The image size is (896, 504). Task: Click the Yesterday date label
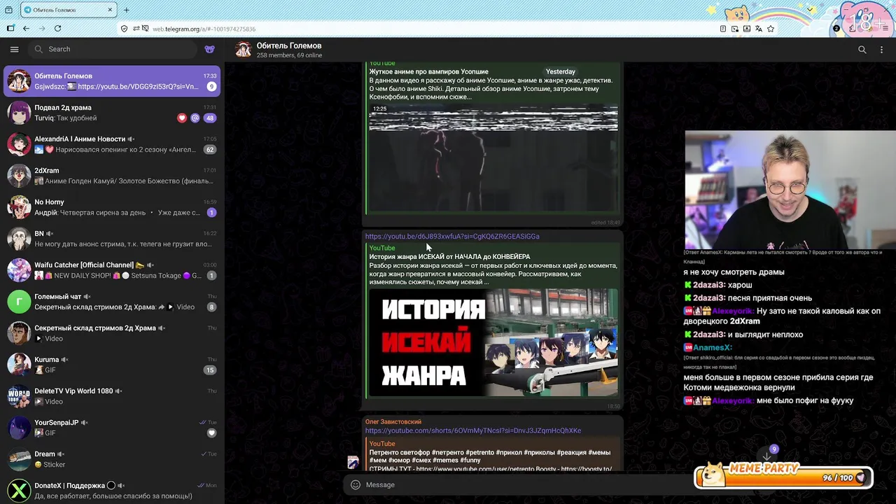[x=561, y=71]
